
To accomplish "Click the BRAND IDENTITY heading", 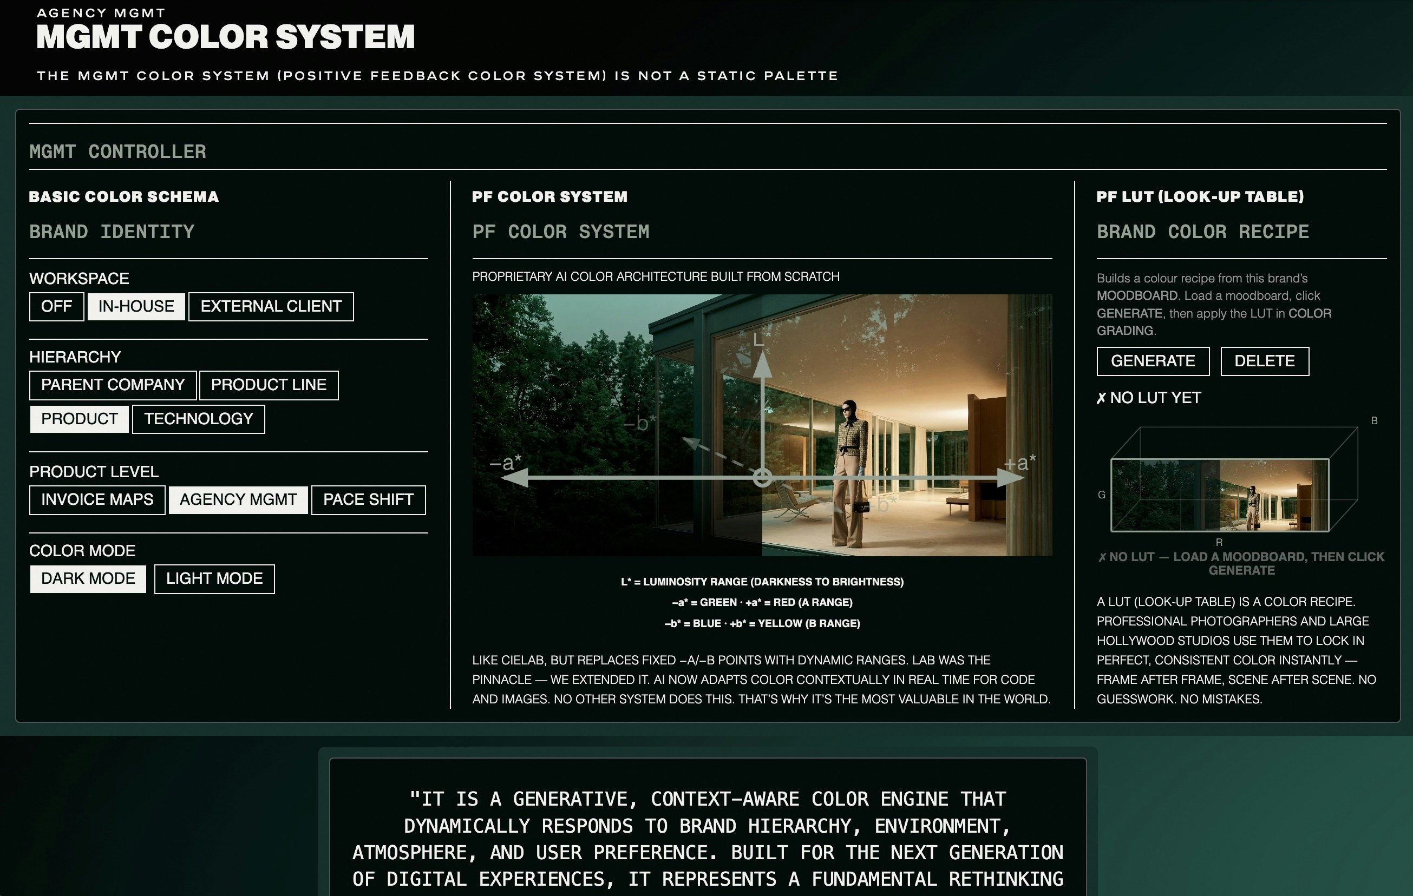I will tap(112, 232).
